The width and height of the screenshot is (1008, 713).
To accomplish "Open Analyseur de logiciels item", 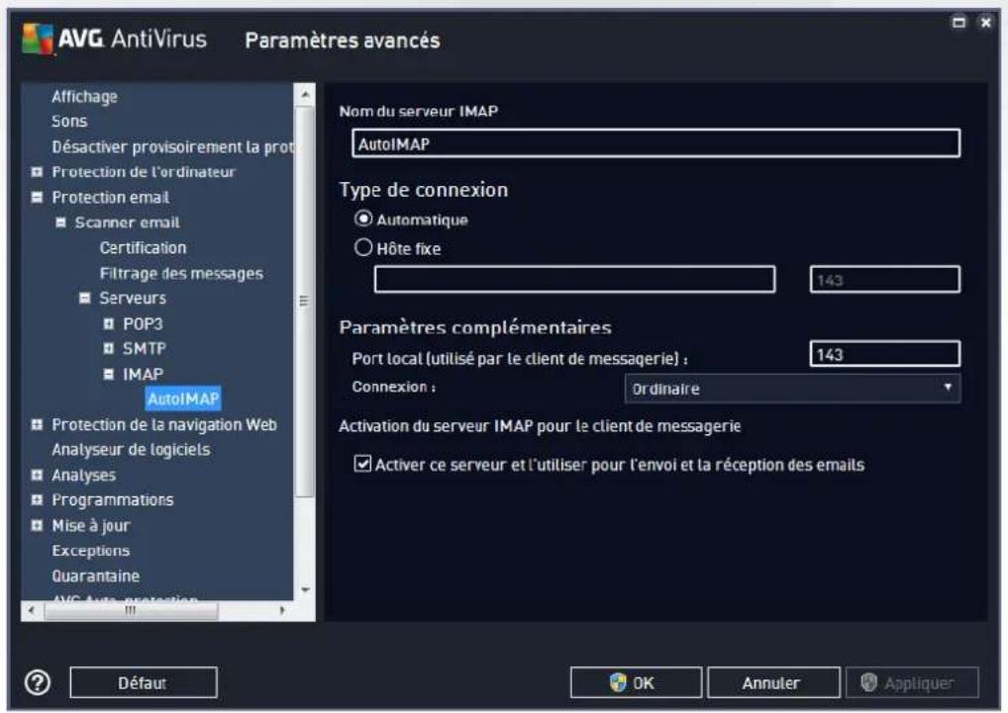I will pyautogui.click(x=131, y=449).
